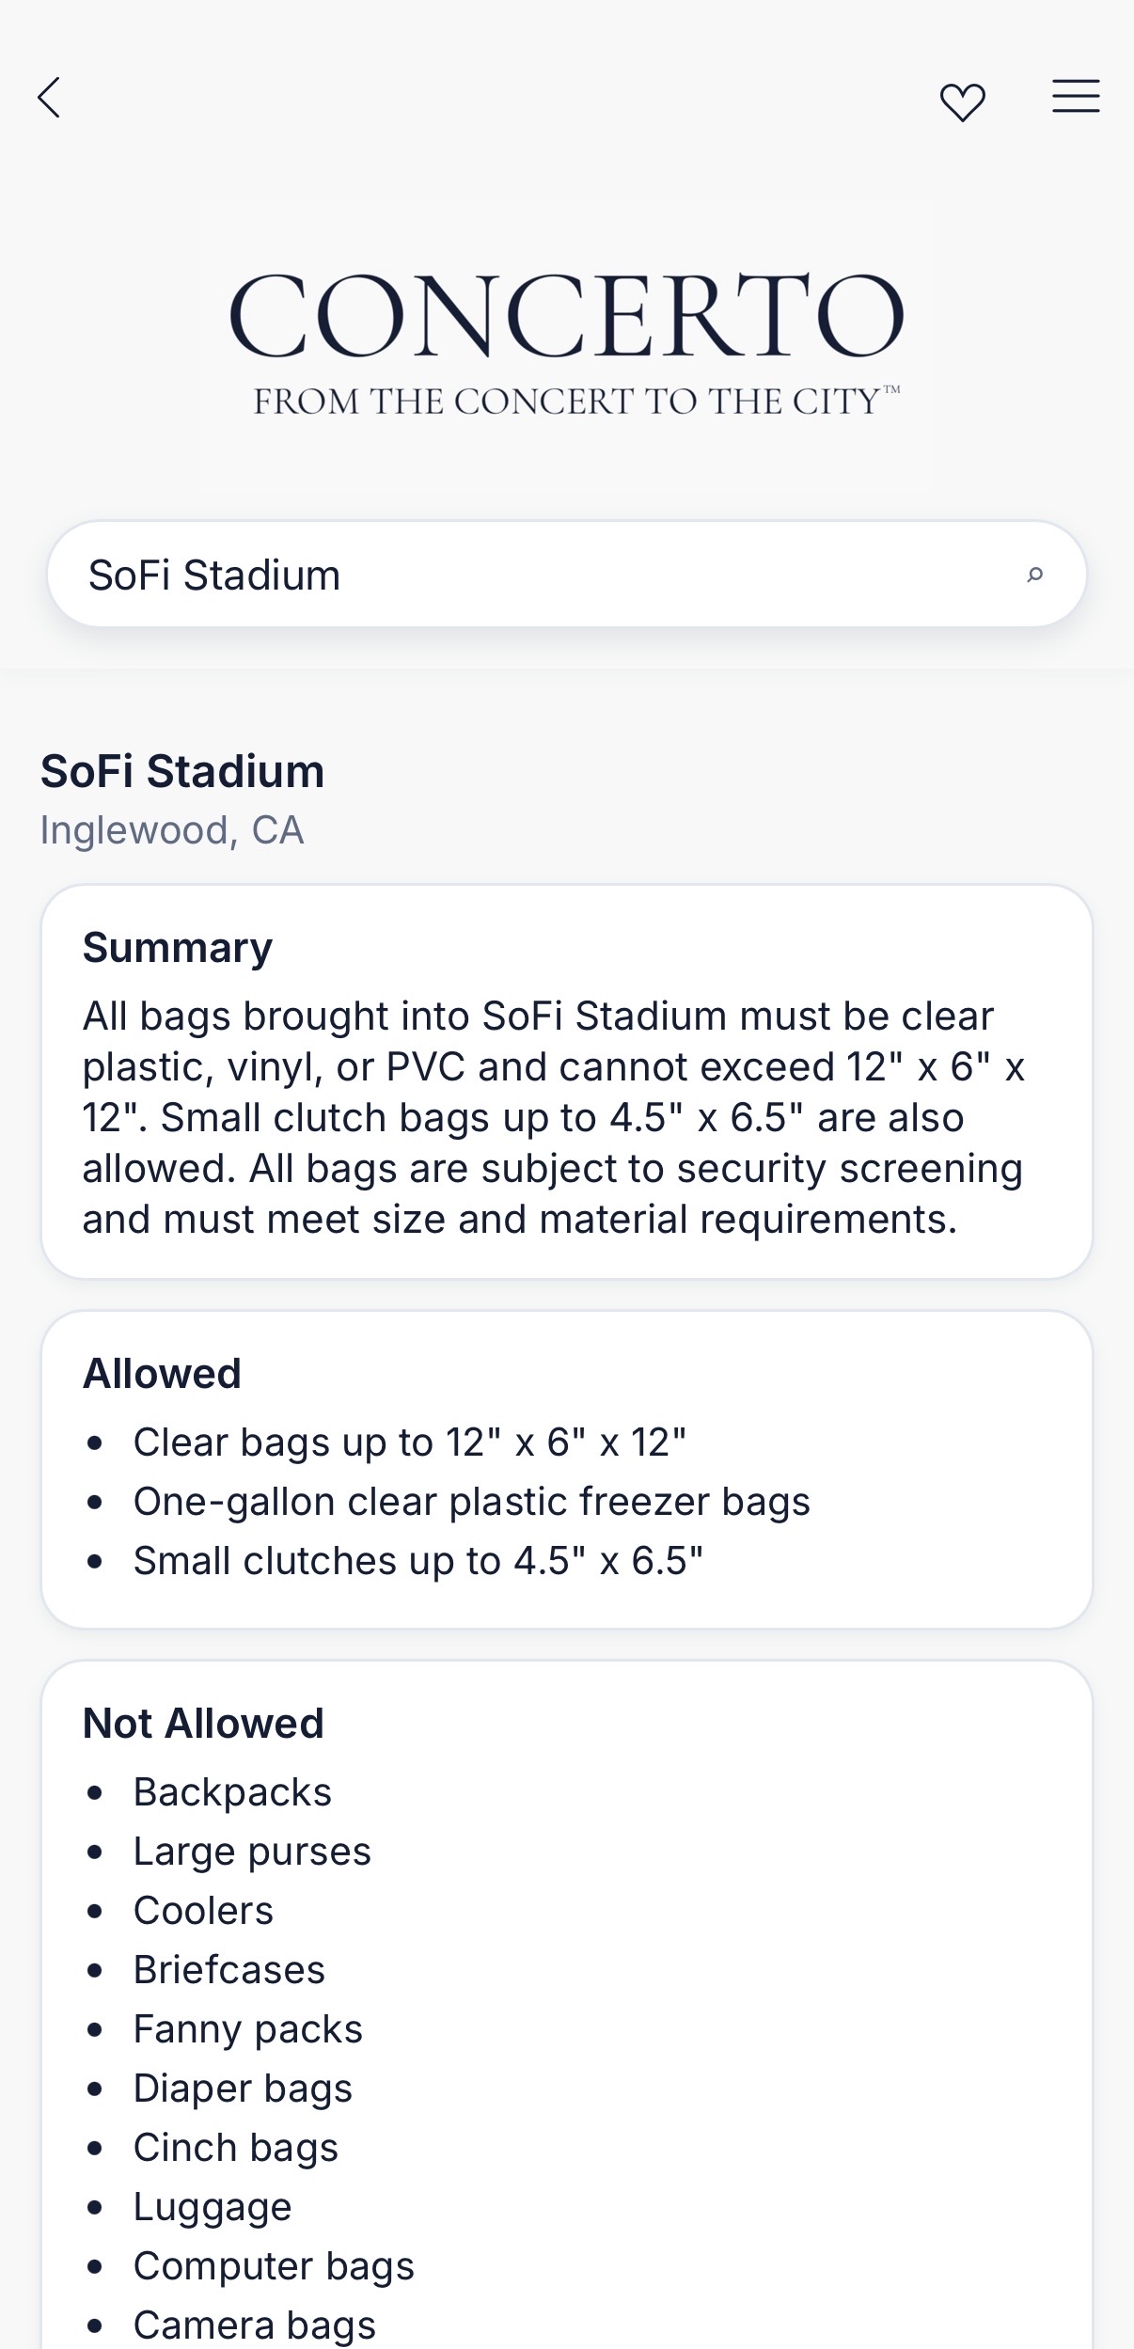Image resolution: width=1134 pixels, height=2349 pixels.
Task: Tap the Computer bags list item
Action: point(274,2266)
